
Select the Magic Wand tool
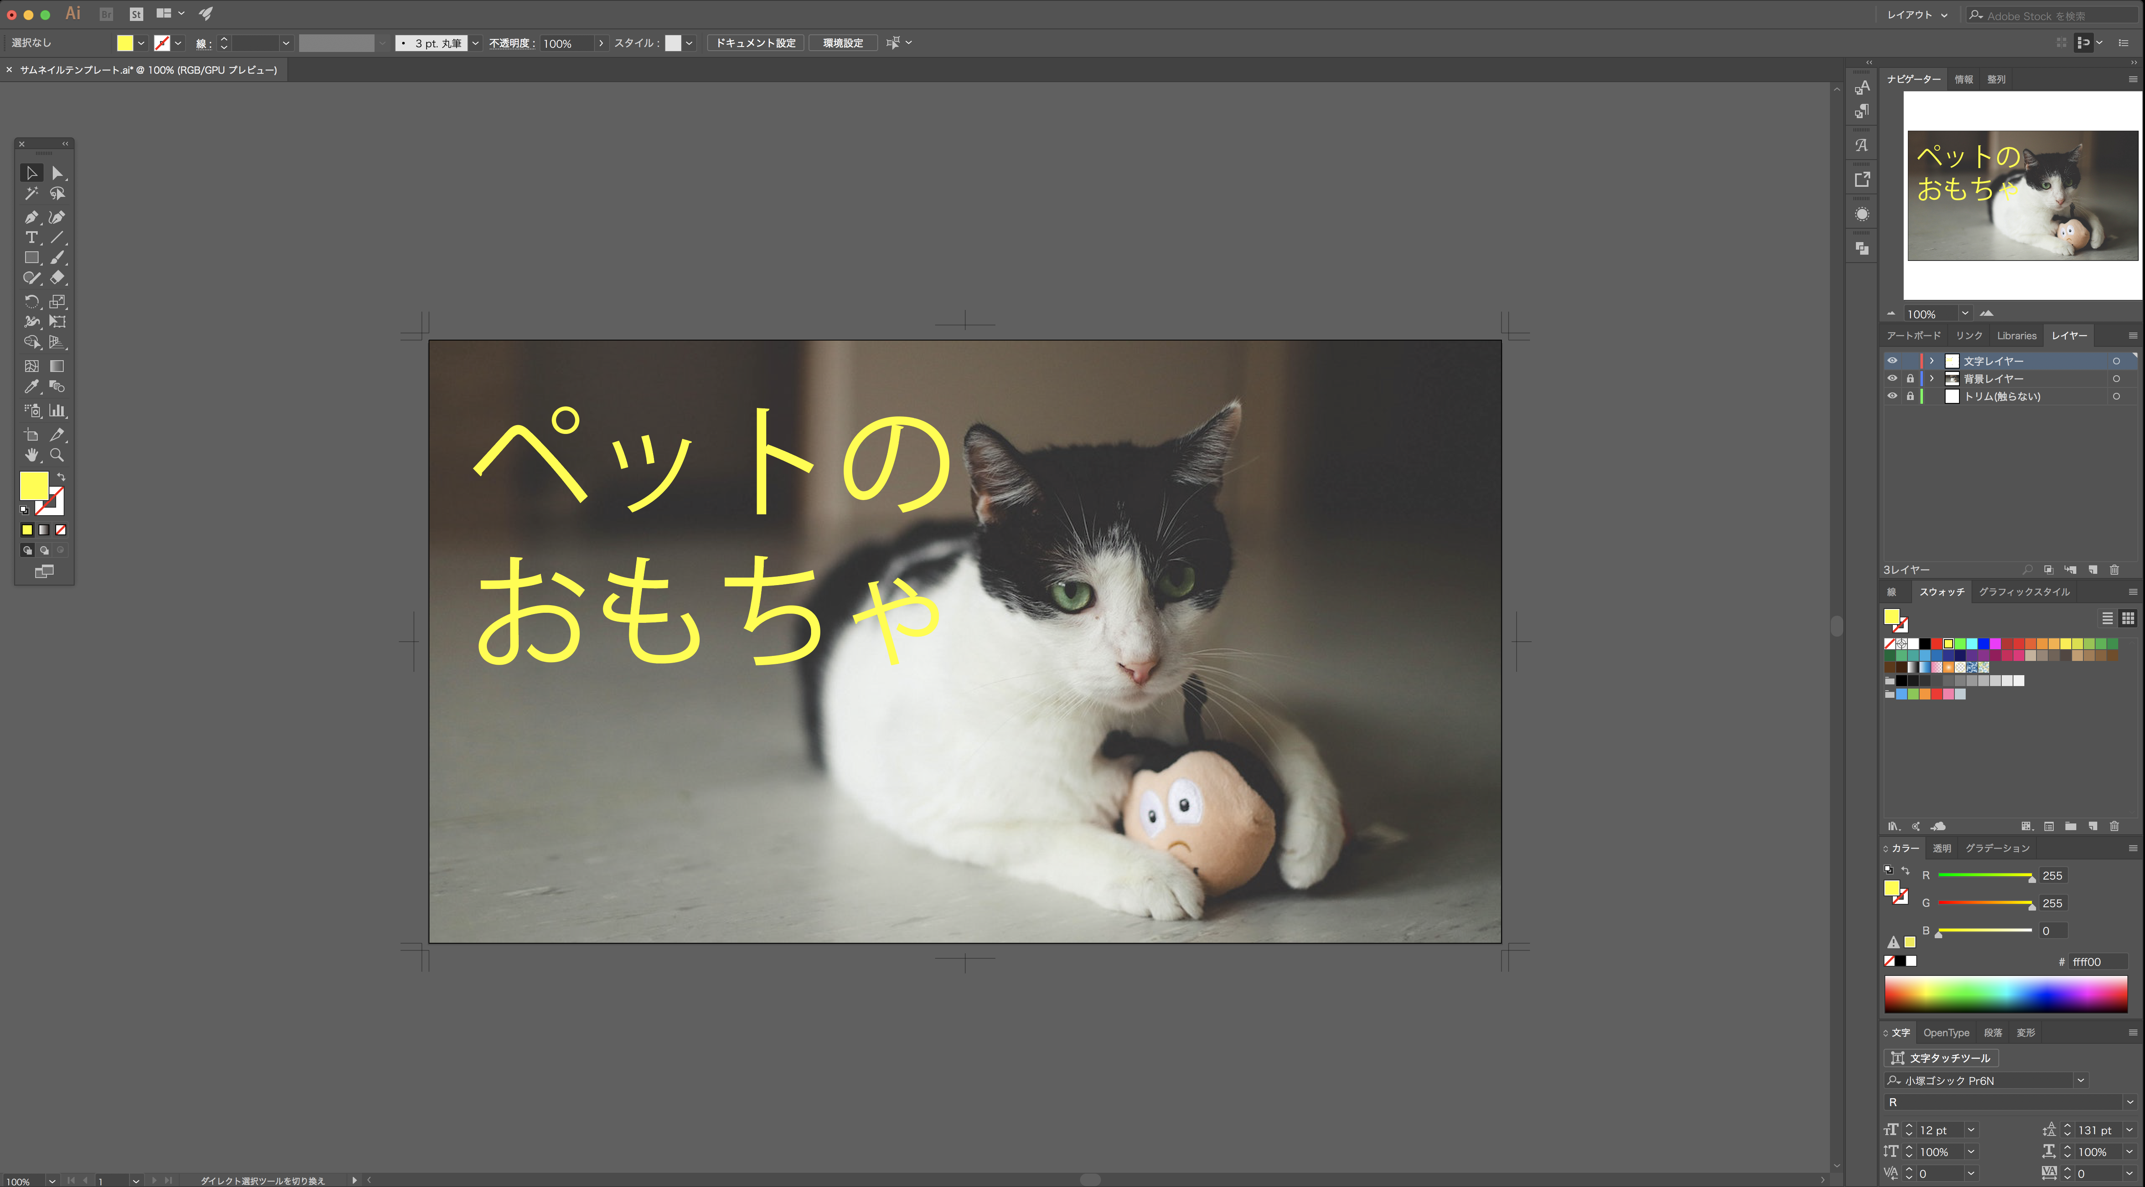pos(32,193)
